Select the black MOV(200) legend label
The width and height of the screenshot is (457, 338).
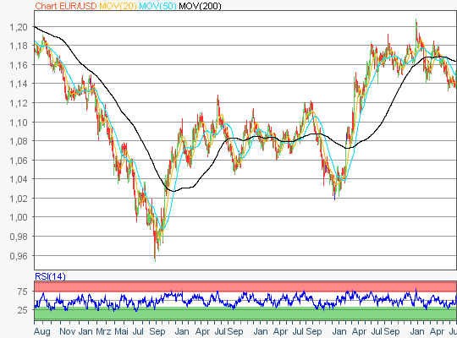200,6
